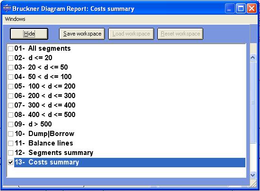
Task: Click the scrollbar down arrow
Action: click(253, 175)
